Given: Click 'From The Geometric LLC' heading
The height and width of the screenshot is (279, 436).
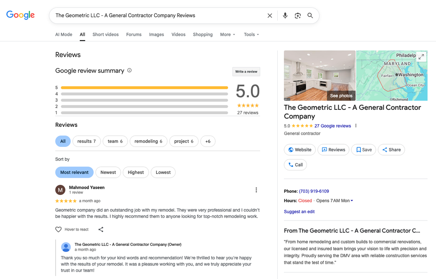Looking at the screenshot, I should 352,231.
